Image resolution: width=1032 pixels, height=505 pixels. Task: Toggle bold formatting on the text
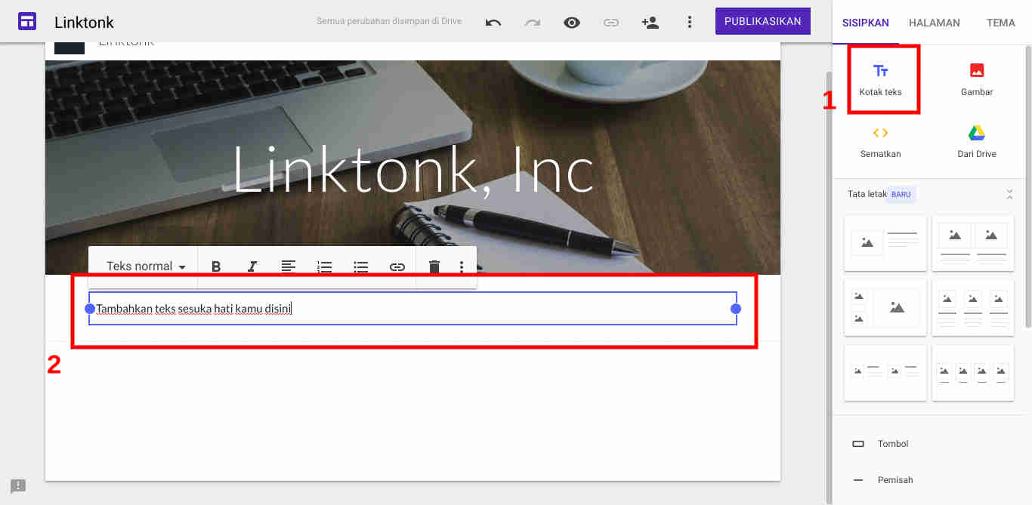coord(216,266)
